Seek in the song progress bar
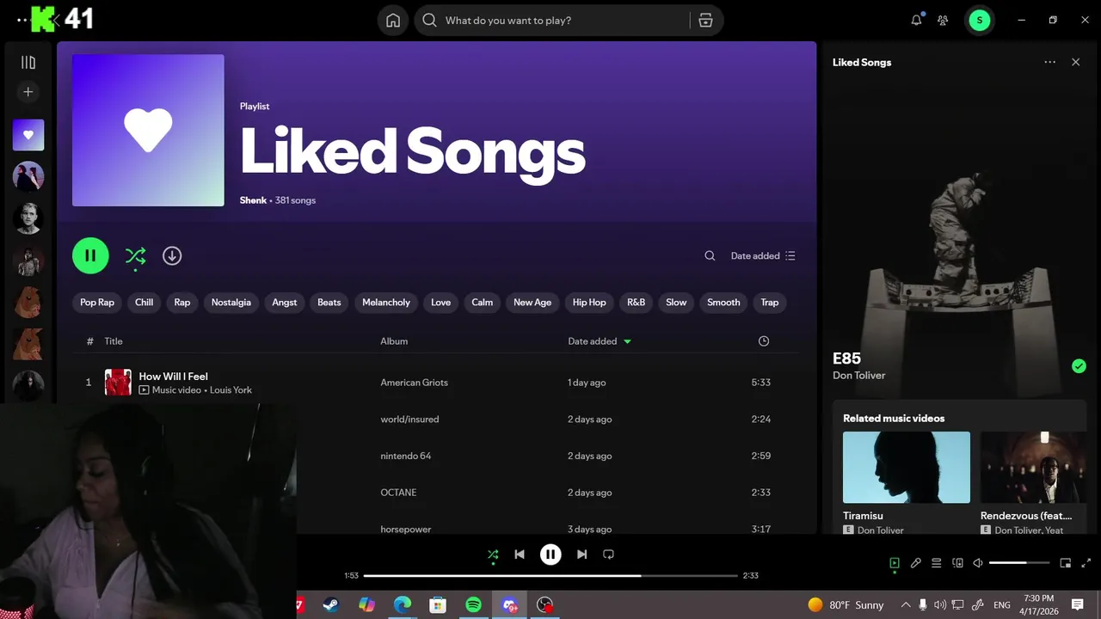This screenshot has width=1101, height=619. tap(550, 575)
